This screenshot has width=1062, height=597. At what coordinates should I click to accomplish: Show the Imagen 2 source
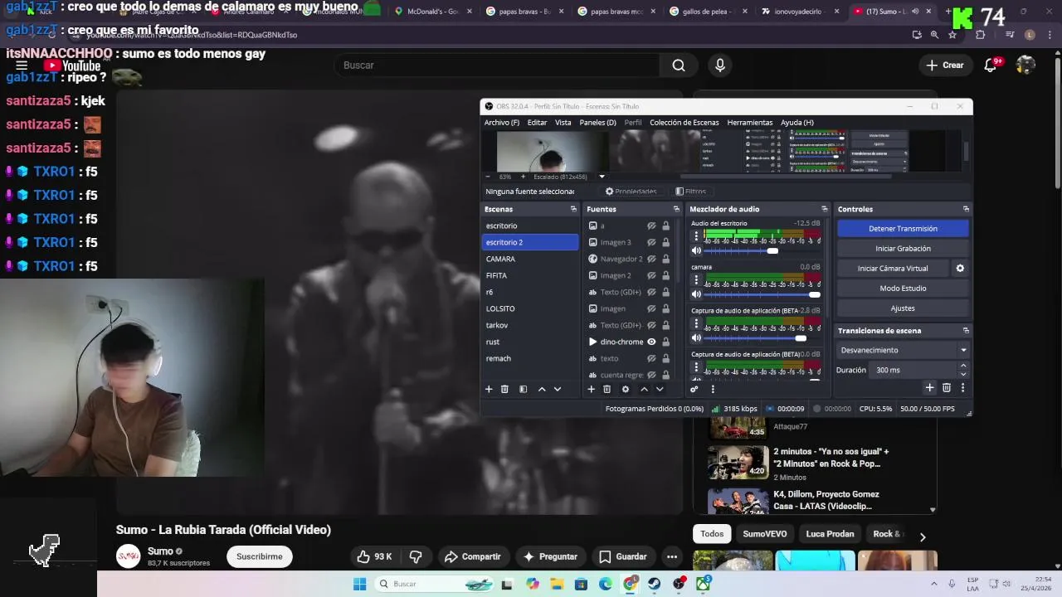651,275
